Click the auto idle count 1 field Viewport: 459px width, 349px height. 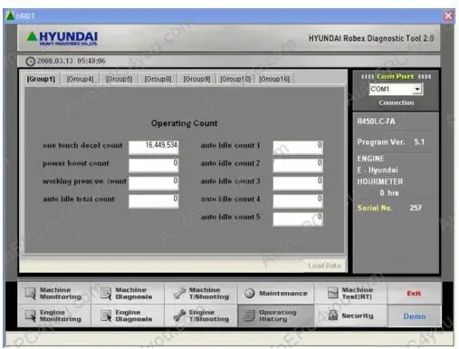coord(298,148)
